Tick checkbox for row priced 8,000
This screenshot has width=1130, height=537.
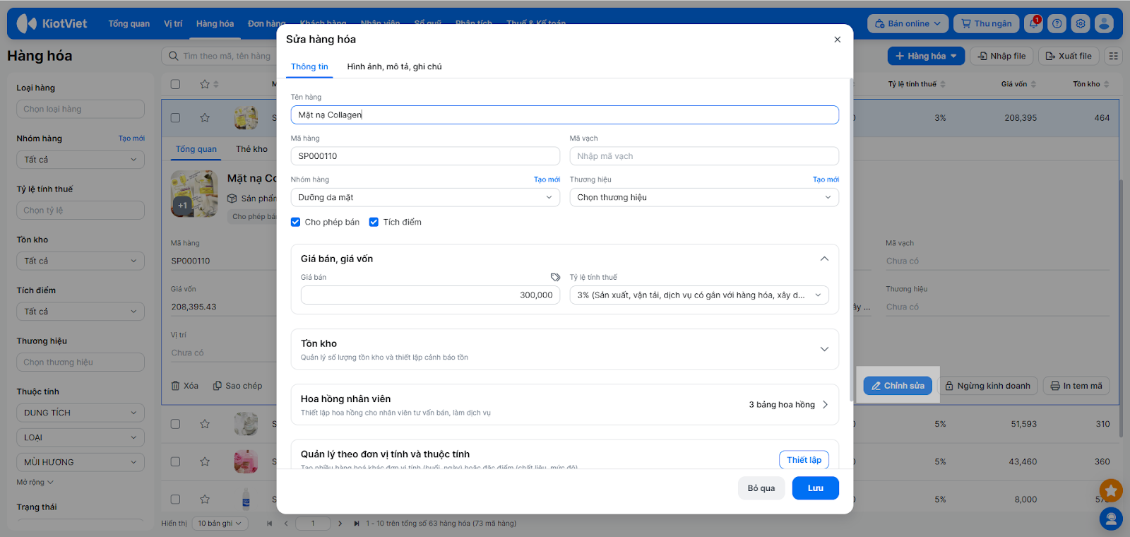(x=176, y=499)
